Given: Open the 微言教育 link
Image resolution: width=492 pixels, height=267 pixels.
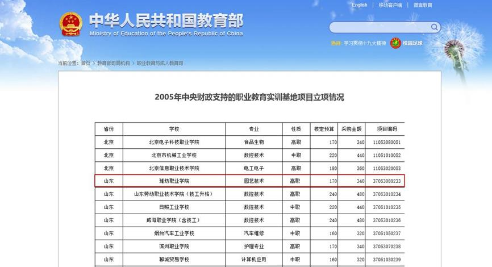Looking at the screenshot, I should coord(423,5).
